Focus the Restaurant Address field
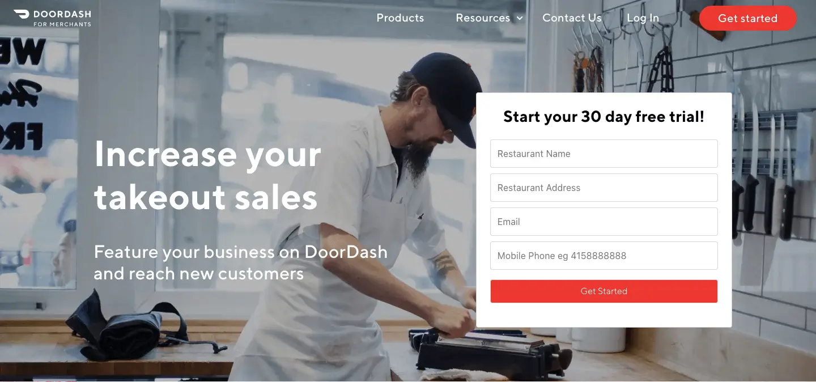Screen dimensions: 816x382 (x=604, y=188)
